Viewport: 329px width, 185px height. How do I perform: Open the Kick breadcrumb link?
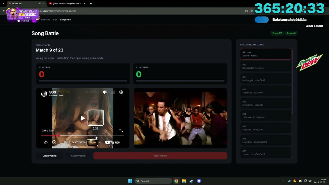pos(55,20)
